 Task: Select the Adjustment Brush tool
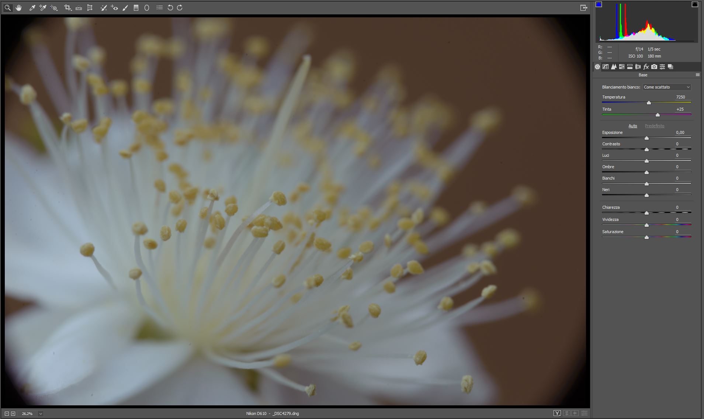[125, 8]
